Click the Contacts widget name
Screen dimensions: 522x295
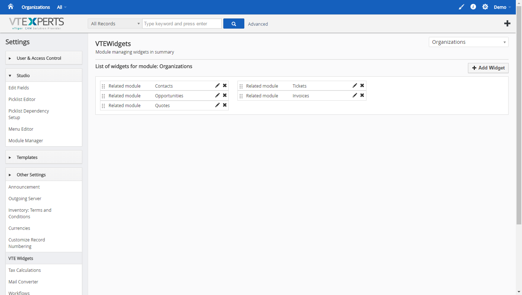[164, 86]
